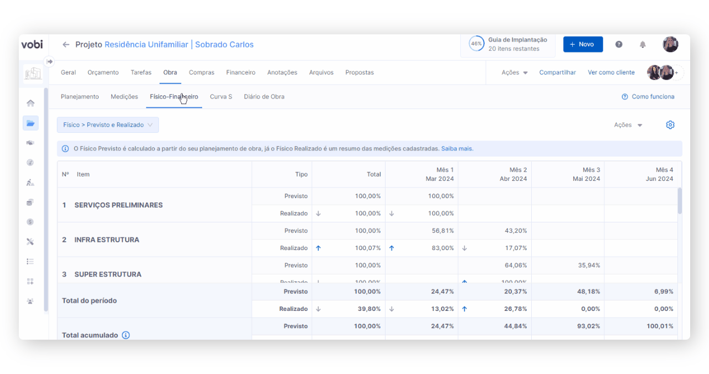
Task: Open the Físico > Previsto e Realizado dropdown
Action: click(x=108, y=125)
